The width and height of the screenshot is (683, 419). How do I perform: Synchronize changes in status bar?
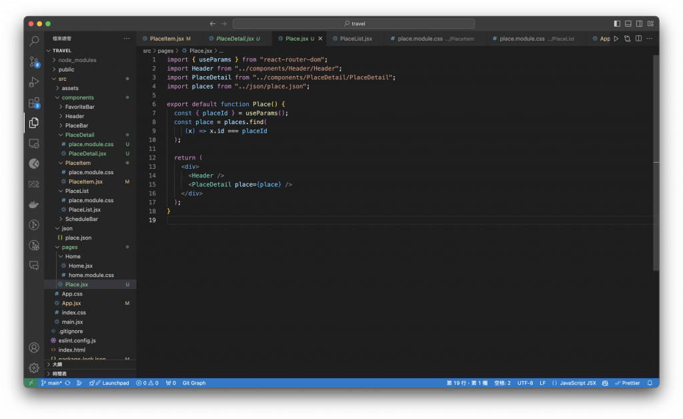tap(67, 383)
